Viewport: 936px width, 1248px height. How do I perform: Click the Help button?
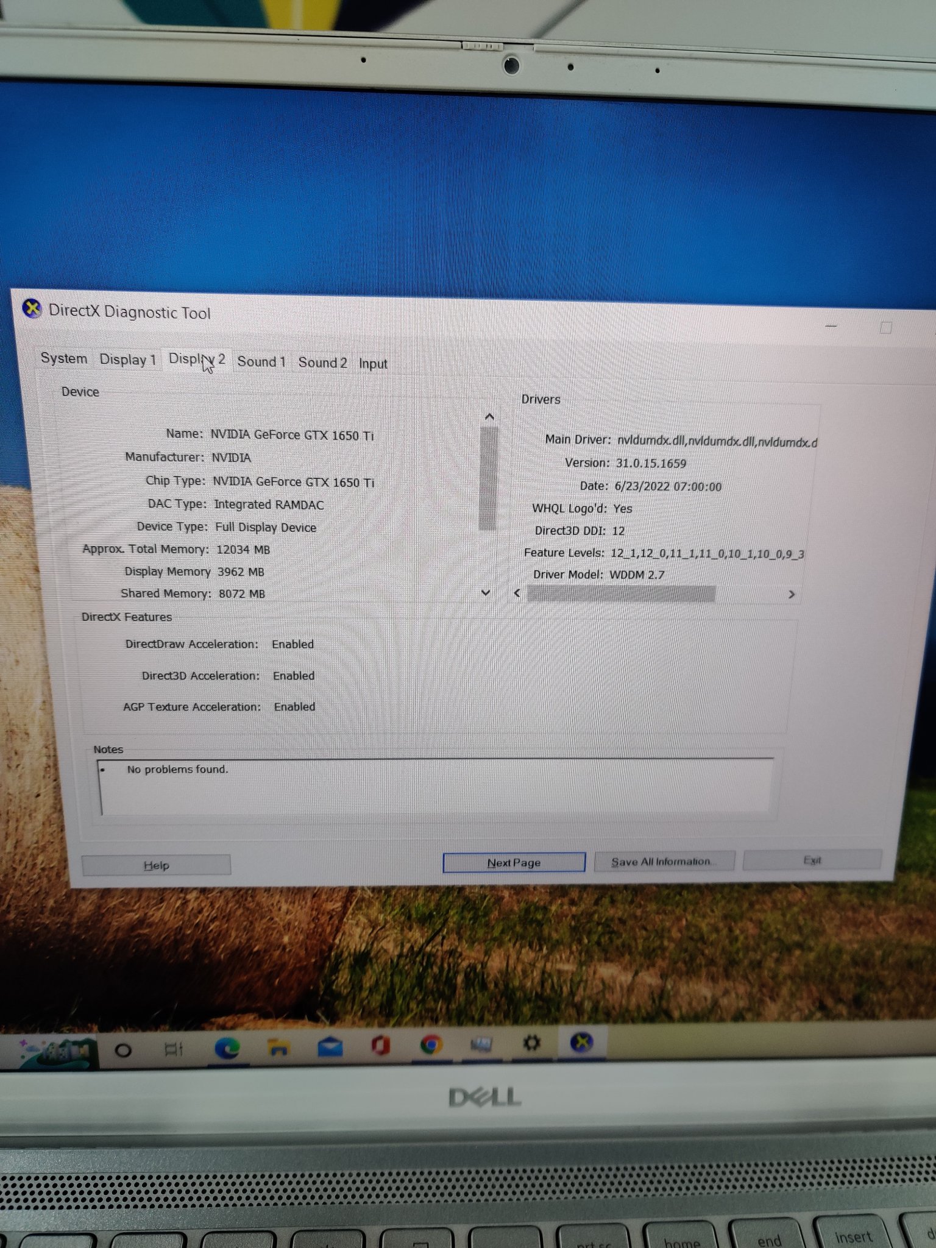(x=156, y=865)
